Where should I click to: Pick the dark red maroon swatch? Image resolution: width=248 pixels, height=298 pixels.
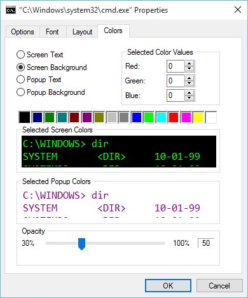(x=74, y=117)
